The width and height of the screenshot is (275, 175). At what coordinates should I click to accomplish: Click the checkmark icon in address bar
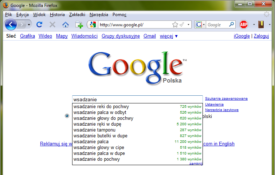tap(182, 24)
